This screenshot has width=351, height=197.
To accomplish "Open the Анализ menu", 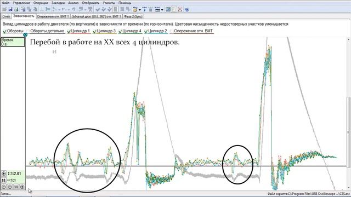I will point(73,3).
